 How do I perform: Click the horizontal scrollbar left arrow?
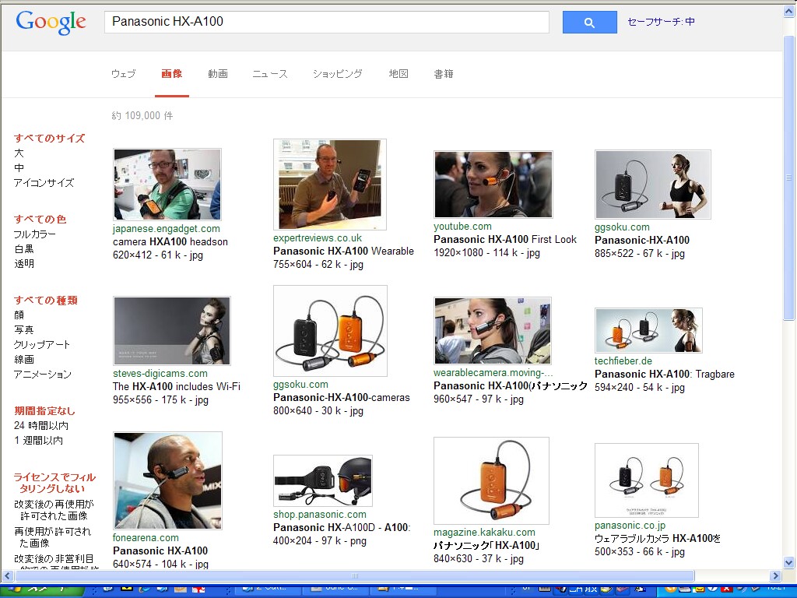pyautogui.click(x=7, y=575)
